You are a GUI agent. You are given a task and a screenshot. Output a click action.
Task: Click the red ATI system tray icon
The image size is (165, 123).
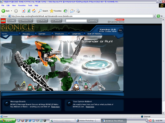(x=150, y=121)
